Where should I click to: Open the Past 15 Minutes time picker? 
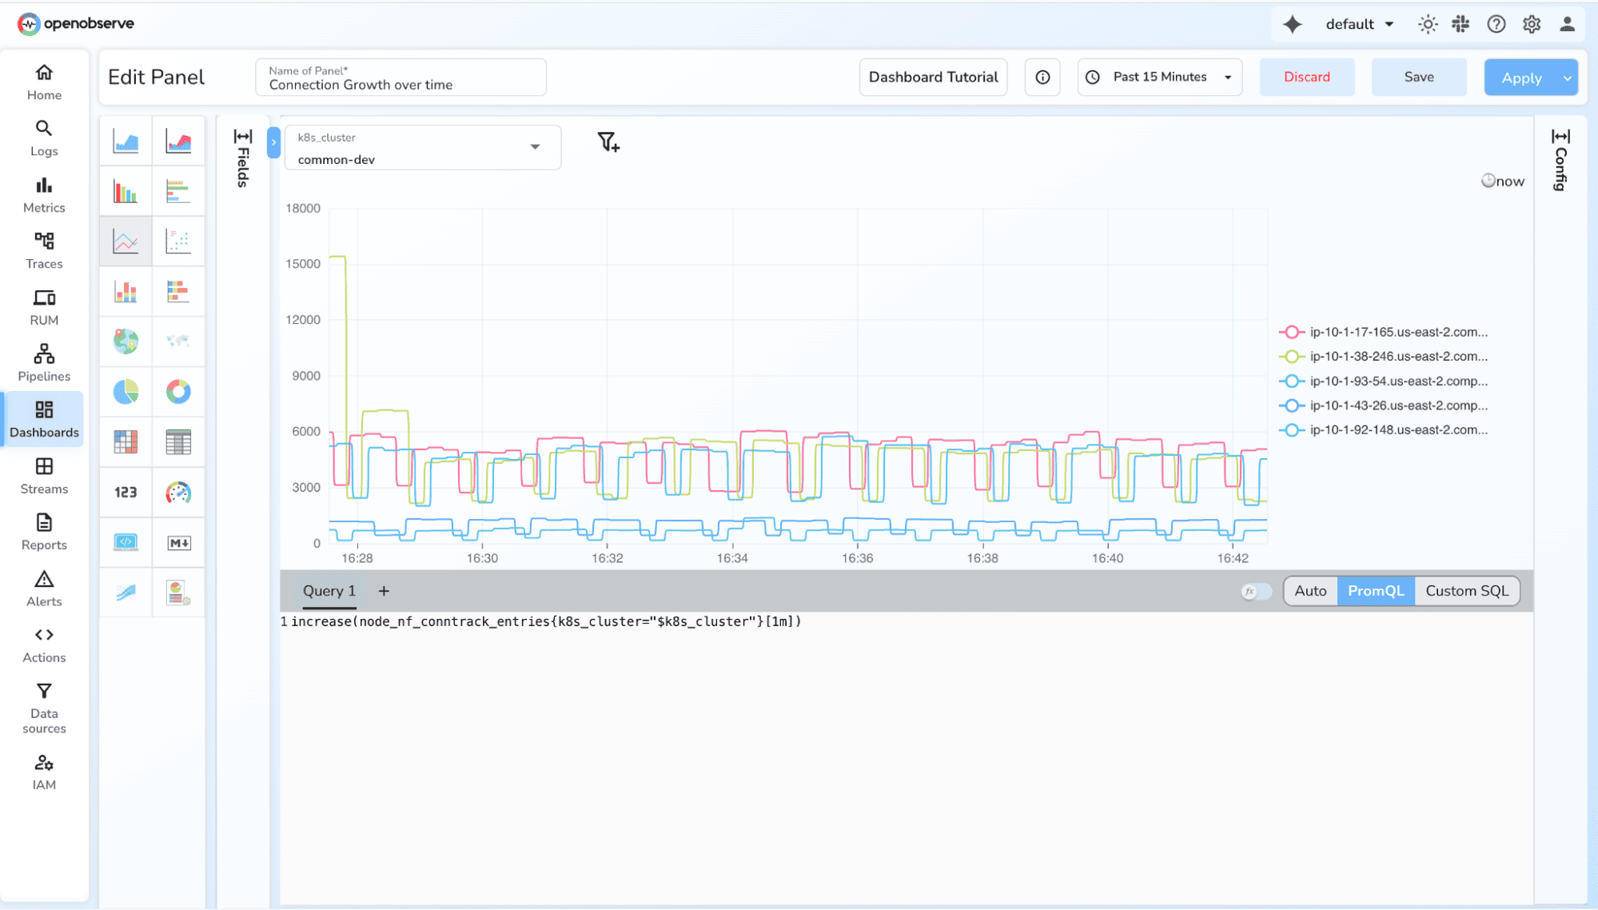coord(1159,78)
